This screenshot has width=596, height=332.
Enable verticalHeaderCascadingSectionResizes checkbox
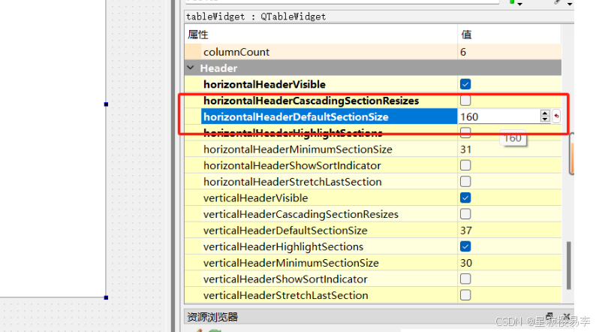pyautogui.click(x=465, y=214)
